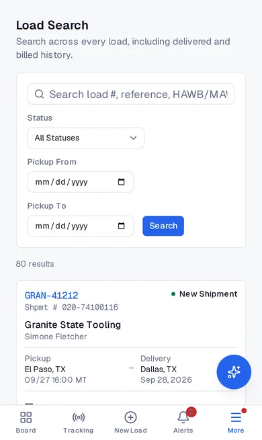Screen dimensions: 262x440
Task: Click the New Shipment status label
Action: (x=208, y=294)
